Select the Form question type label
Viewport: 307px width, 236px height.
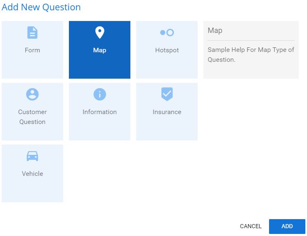[x=32, y=50]
